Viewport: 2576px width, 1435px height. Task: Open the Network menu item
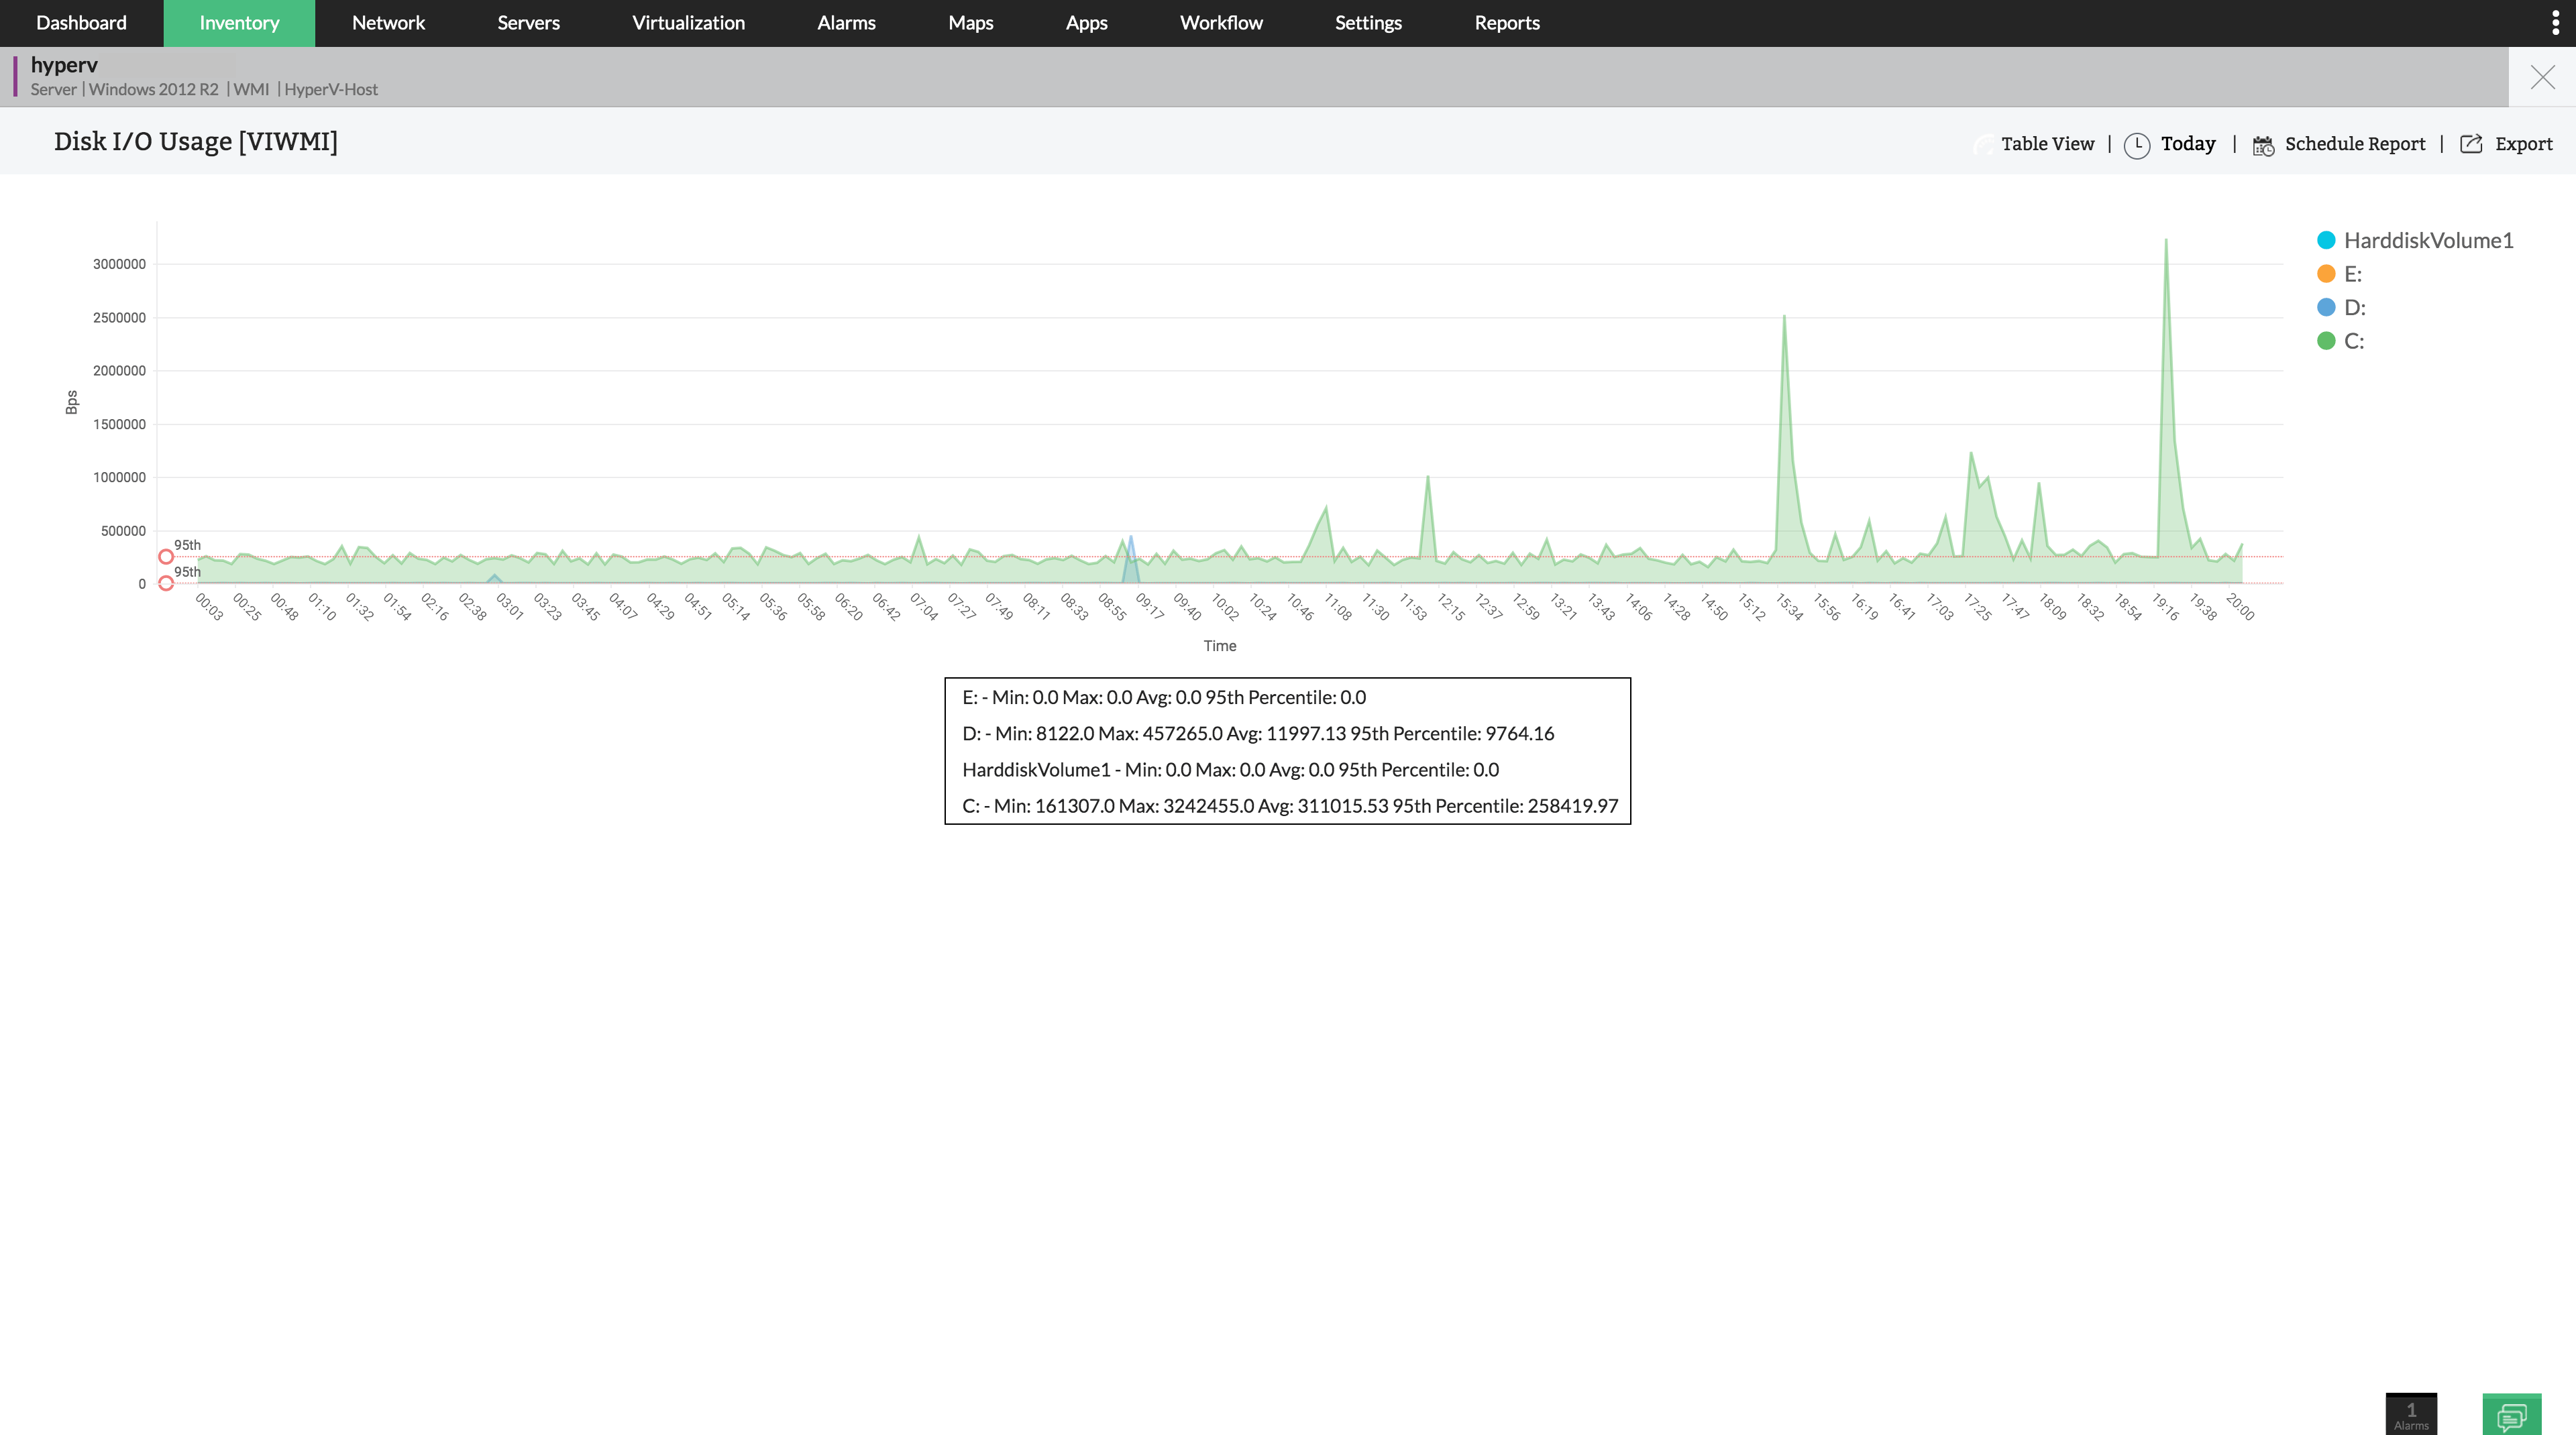coord(387,23)
